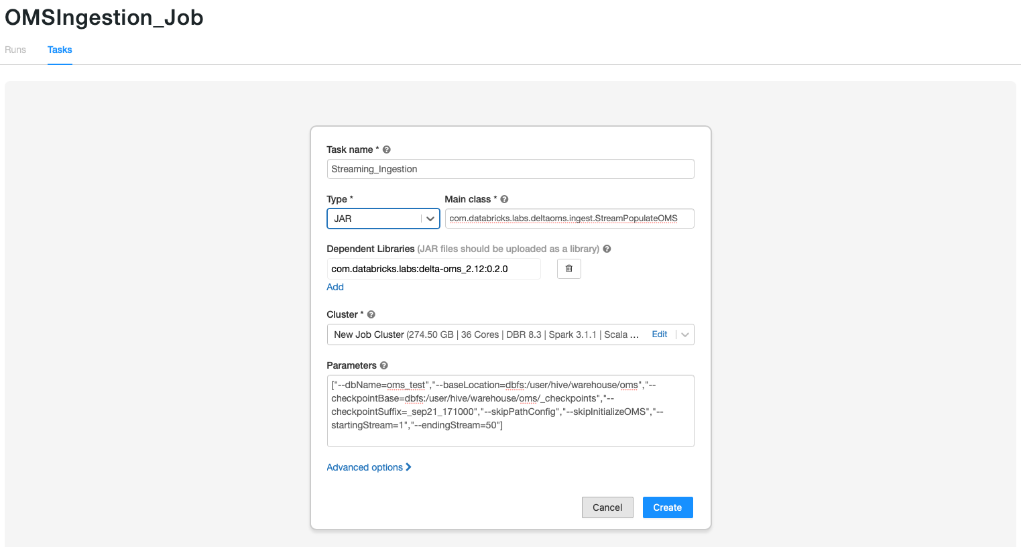This screenshot has height=547, width=1021.
Task: Click into the Main class field
Action: point(569,219)
